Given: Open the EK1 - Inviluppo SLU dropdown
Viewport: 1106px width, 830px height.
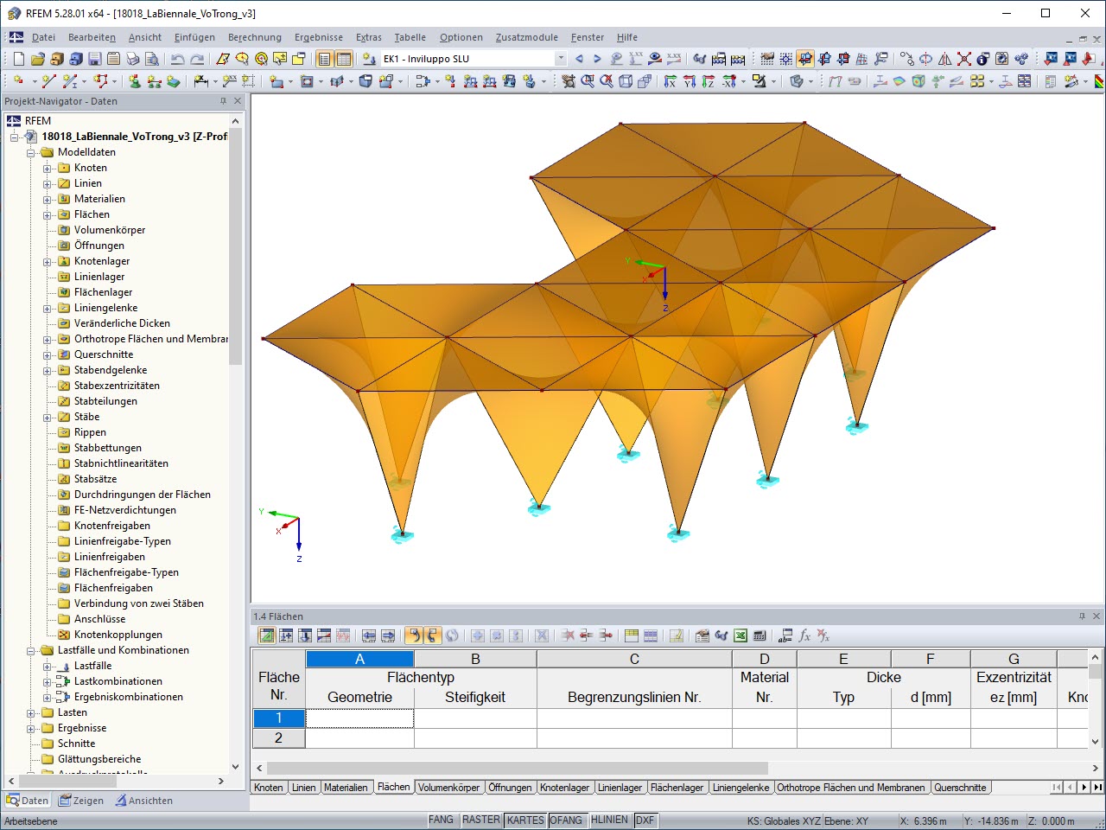Looking at the screenshot, I should tap(563, 58).
